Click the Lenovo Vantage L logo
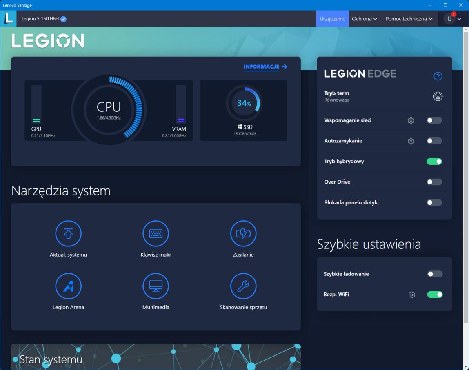The image size is (469, 370). (8, 19)
